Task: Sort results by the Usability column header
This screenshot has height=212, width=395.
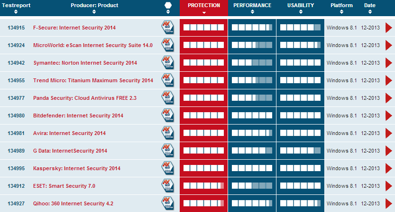Action: (x=301, y=6)
